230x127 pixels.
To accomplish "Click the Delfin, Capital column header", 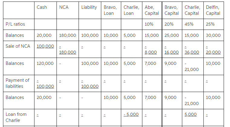I will click(213, 10).
